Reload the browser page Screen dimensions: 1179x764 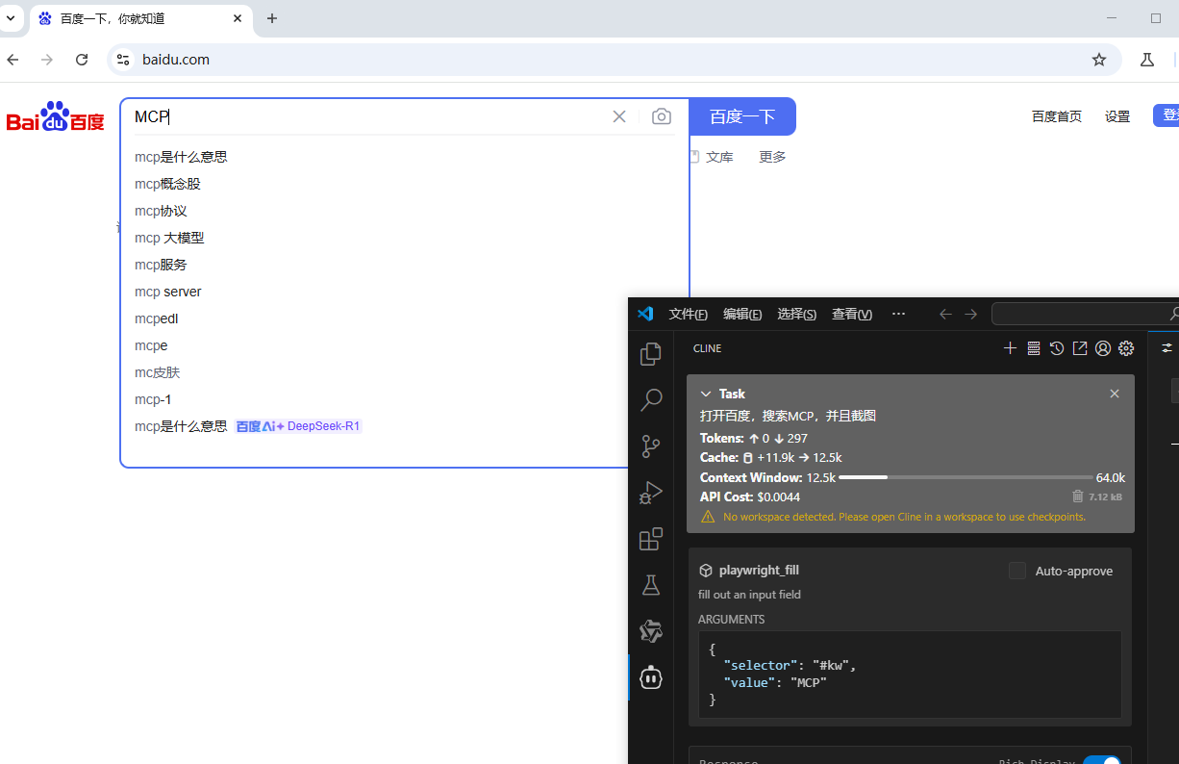click(x=82, y=60)
